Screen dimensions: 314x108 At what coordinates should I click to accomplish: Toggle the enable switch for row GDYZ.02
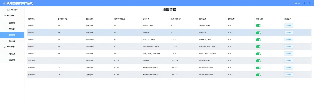258,75
